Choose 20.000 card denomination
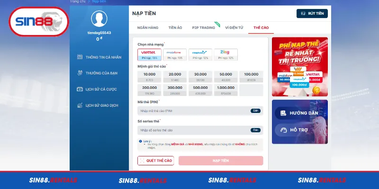 pos(175,77)
